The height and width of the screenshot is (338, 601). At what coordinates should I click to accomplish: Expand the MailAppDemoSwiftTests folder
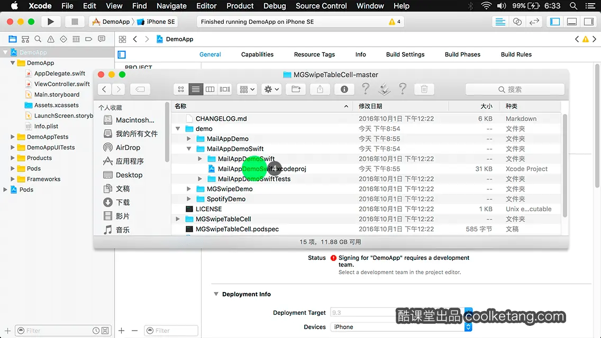199,179
